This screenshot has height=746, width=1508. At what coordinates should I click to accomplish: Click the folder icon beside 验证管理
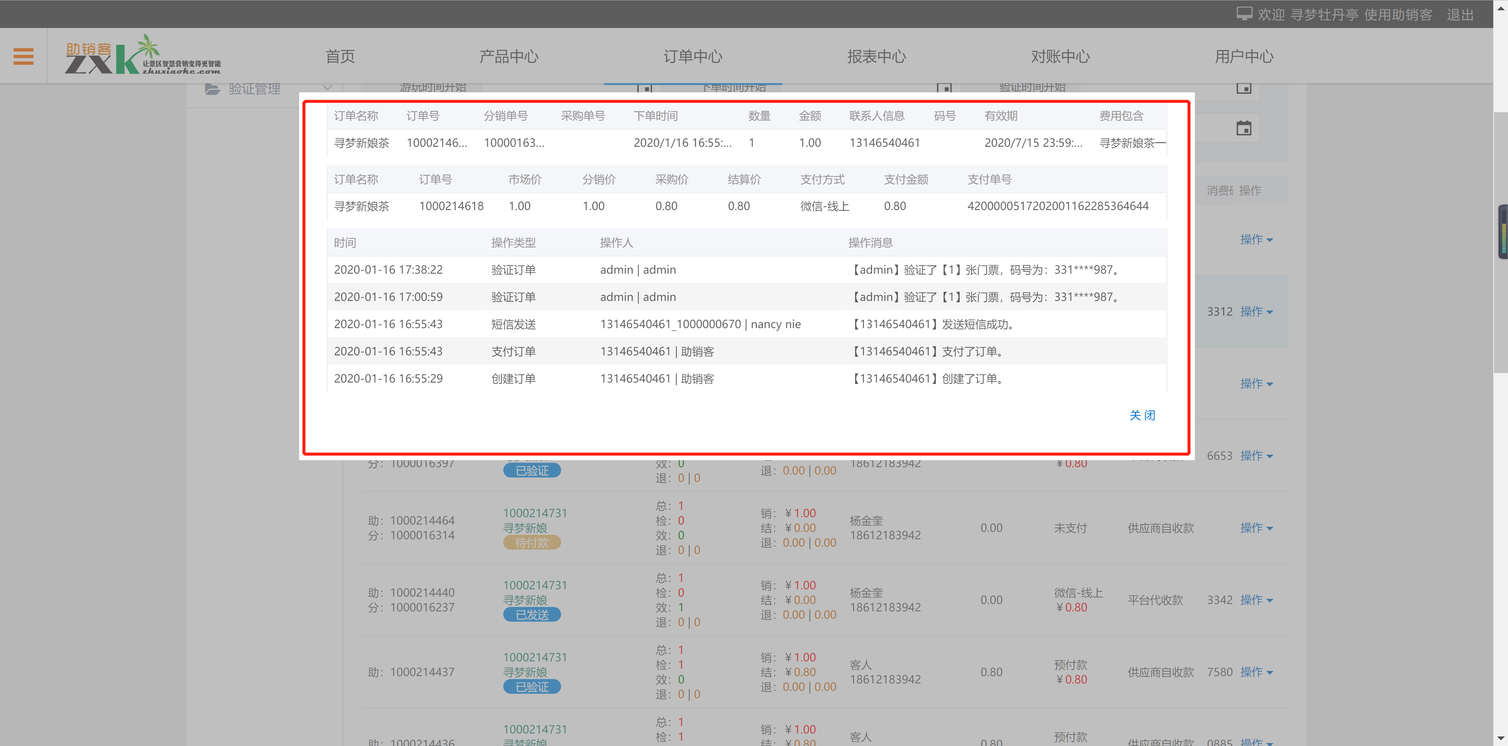click(212, 88)
